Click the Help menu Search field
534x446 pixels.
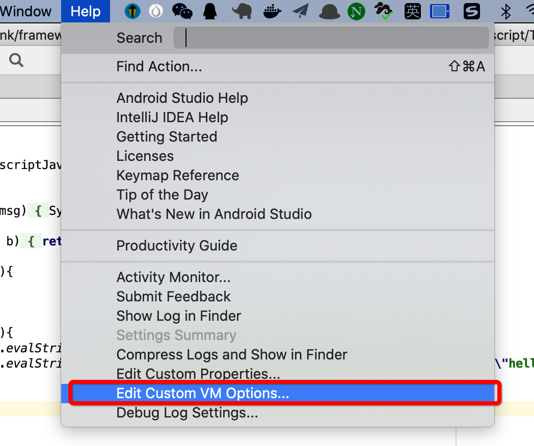click(x=331, y=38)
